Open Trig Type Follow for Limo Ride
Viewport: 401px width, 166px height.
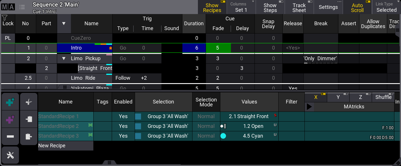tap(123, 78)
